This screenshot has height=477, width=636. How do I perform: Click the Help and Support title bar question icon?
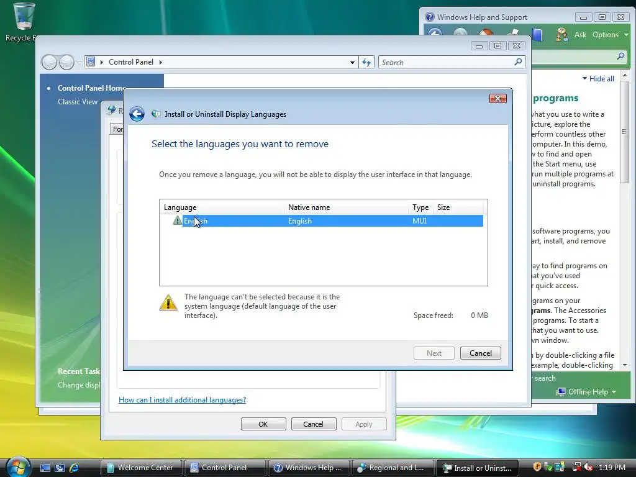(x=430, y=17)
